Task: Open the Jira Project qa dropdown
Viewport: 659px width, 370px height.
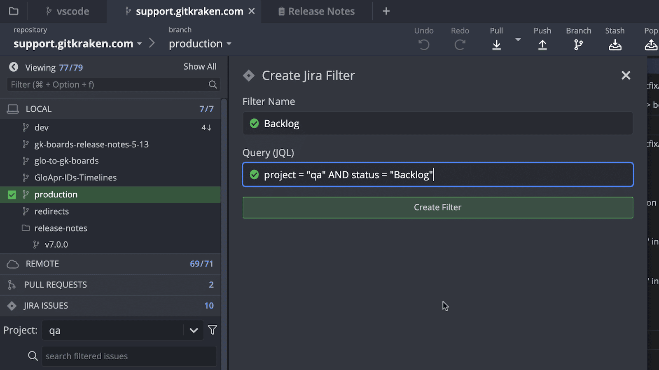Action: [x=194, y=330]
